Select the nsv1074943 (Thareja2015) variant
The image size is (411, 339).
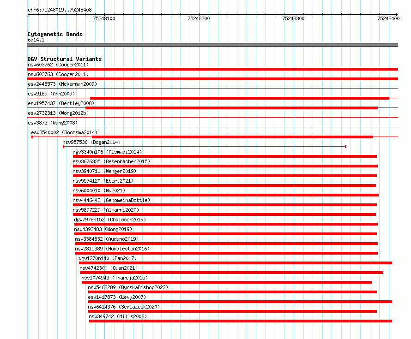(115, 278)
